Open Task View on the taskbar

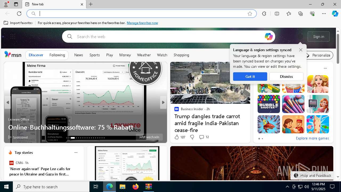pyautogui.click(x=96, y=187)
